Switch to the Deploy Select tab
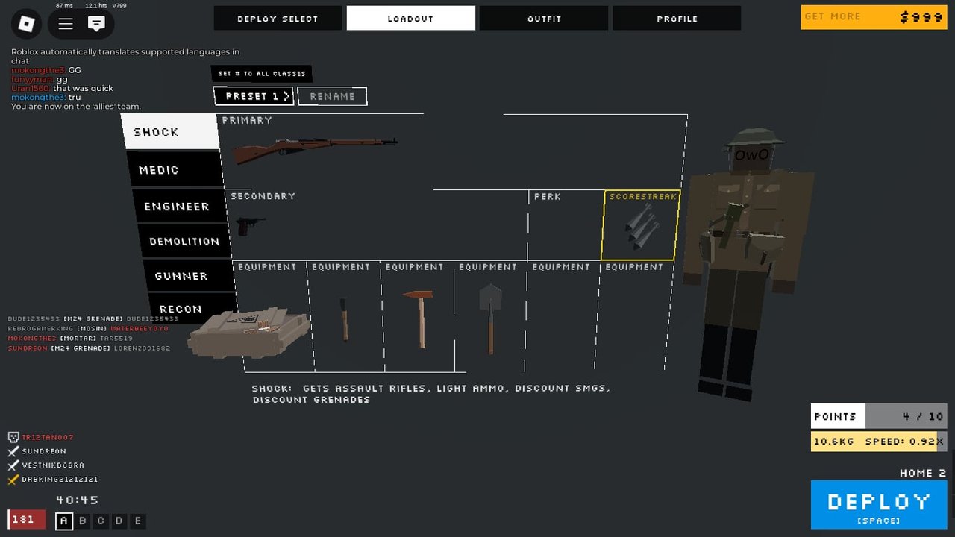The height and width of the screenshot is (537, 955). tap(278, 19)
